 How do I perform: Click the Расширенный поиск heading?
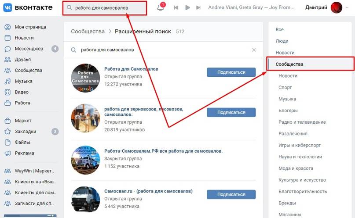(x=143, y=32)
